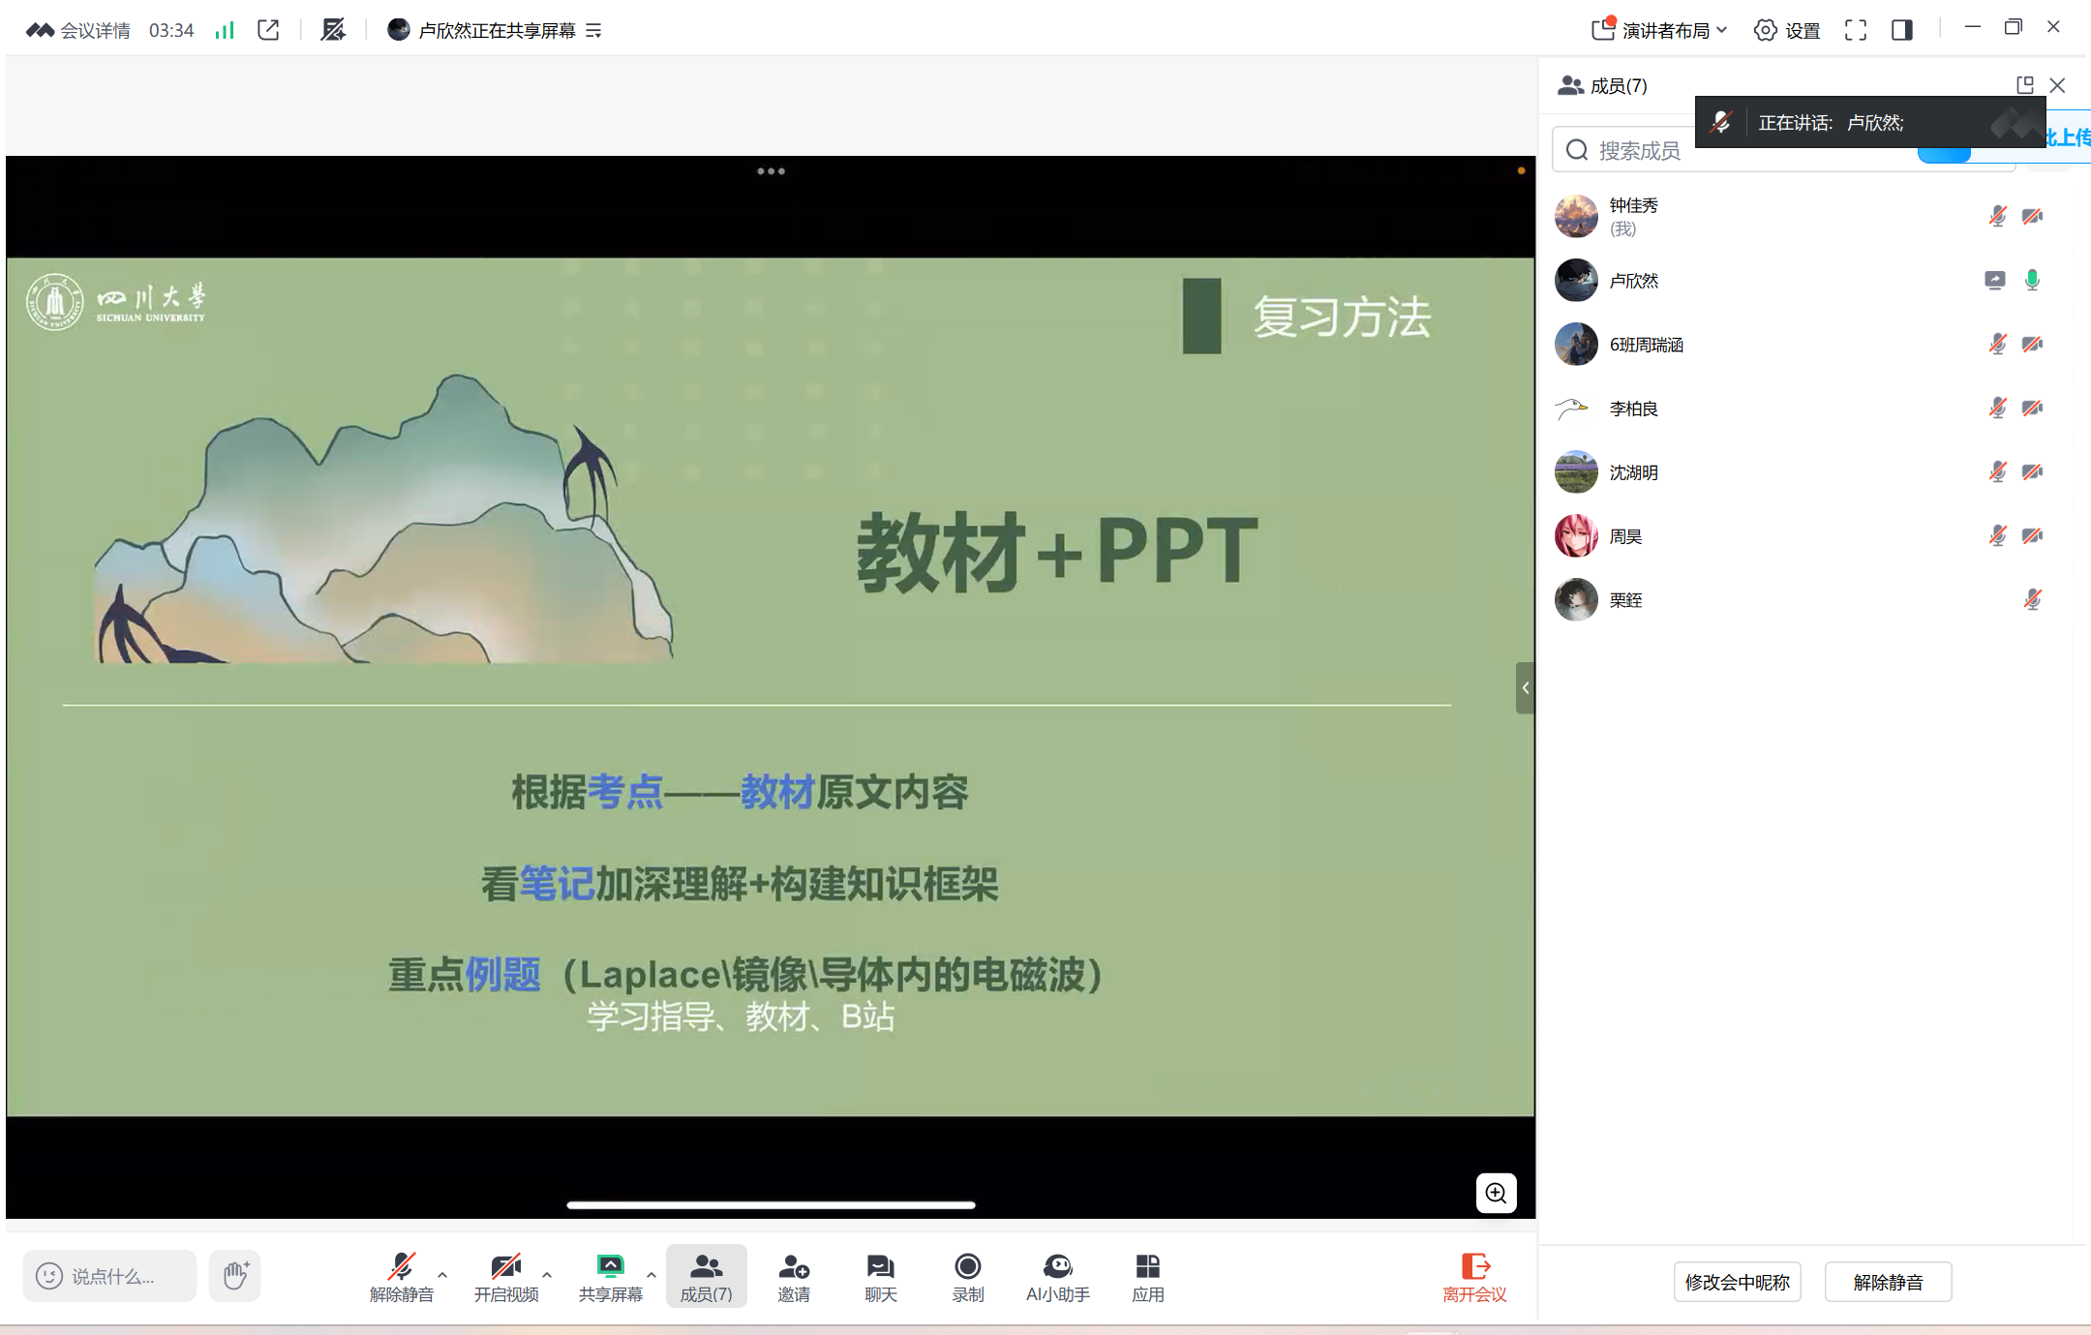Viewport: 2091px width, 1335px height.
Task: Open the 聊天 chat panel
Action: [880, 1277]
